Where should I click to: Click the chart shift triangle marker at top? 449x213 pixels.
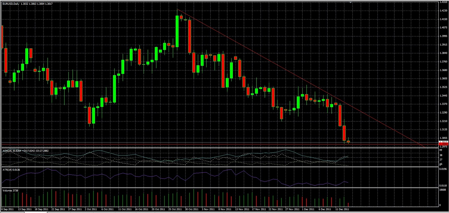pyautogui.click(x=351, y=2)
